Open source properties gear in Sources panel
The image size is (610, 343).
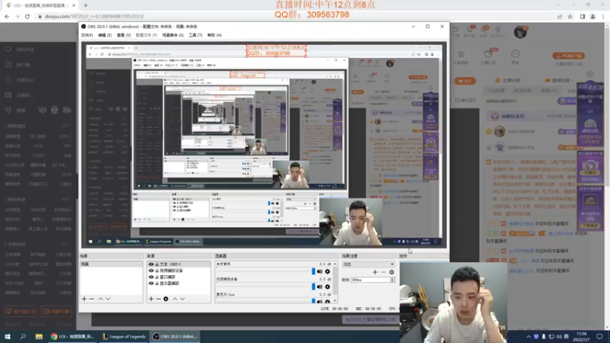[x=165, y=299]
